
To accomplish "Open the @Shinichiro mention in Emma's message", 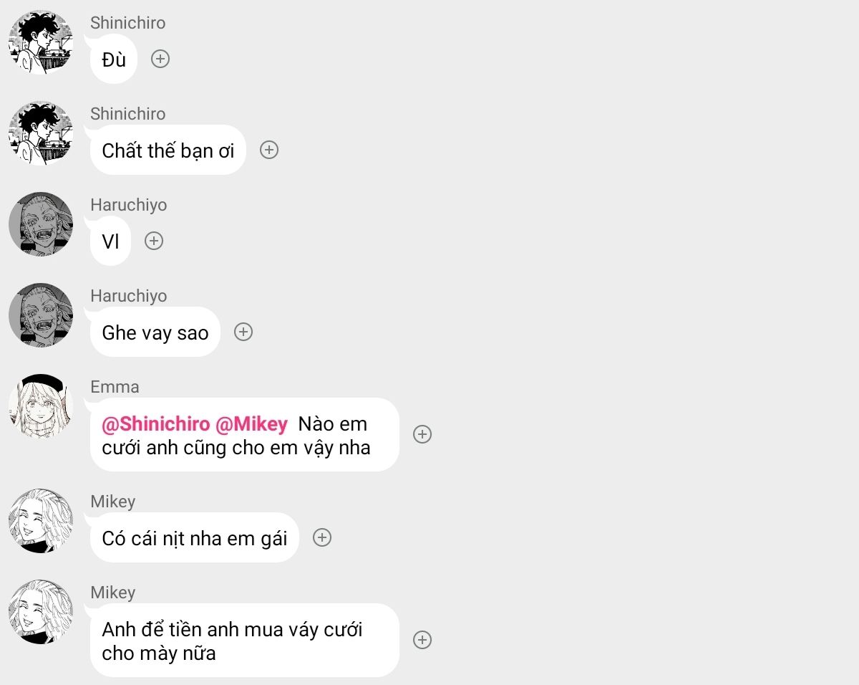I will [x=156, y=424].
